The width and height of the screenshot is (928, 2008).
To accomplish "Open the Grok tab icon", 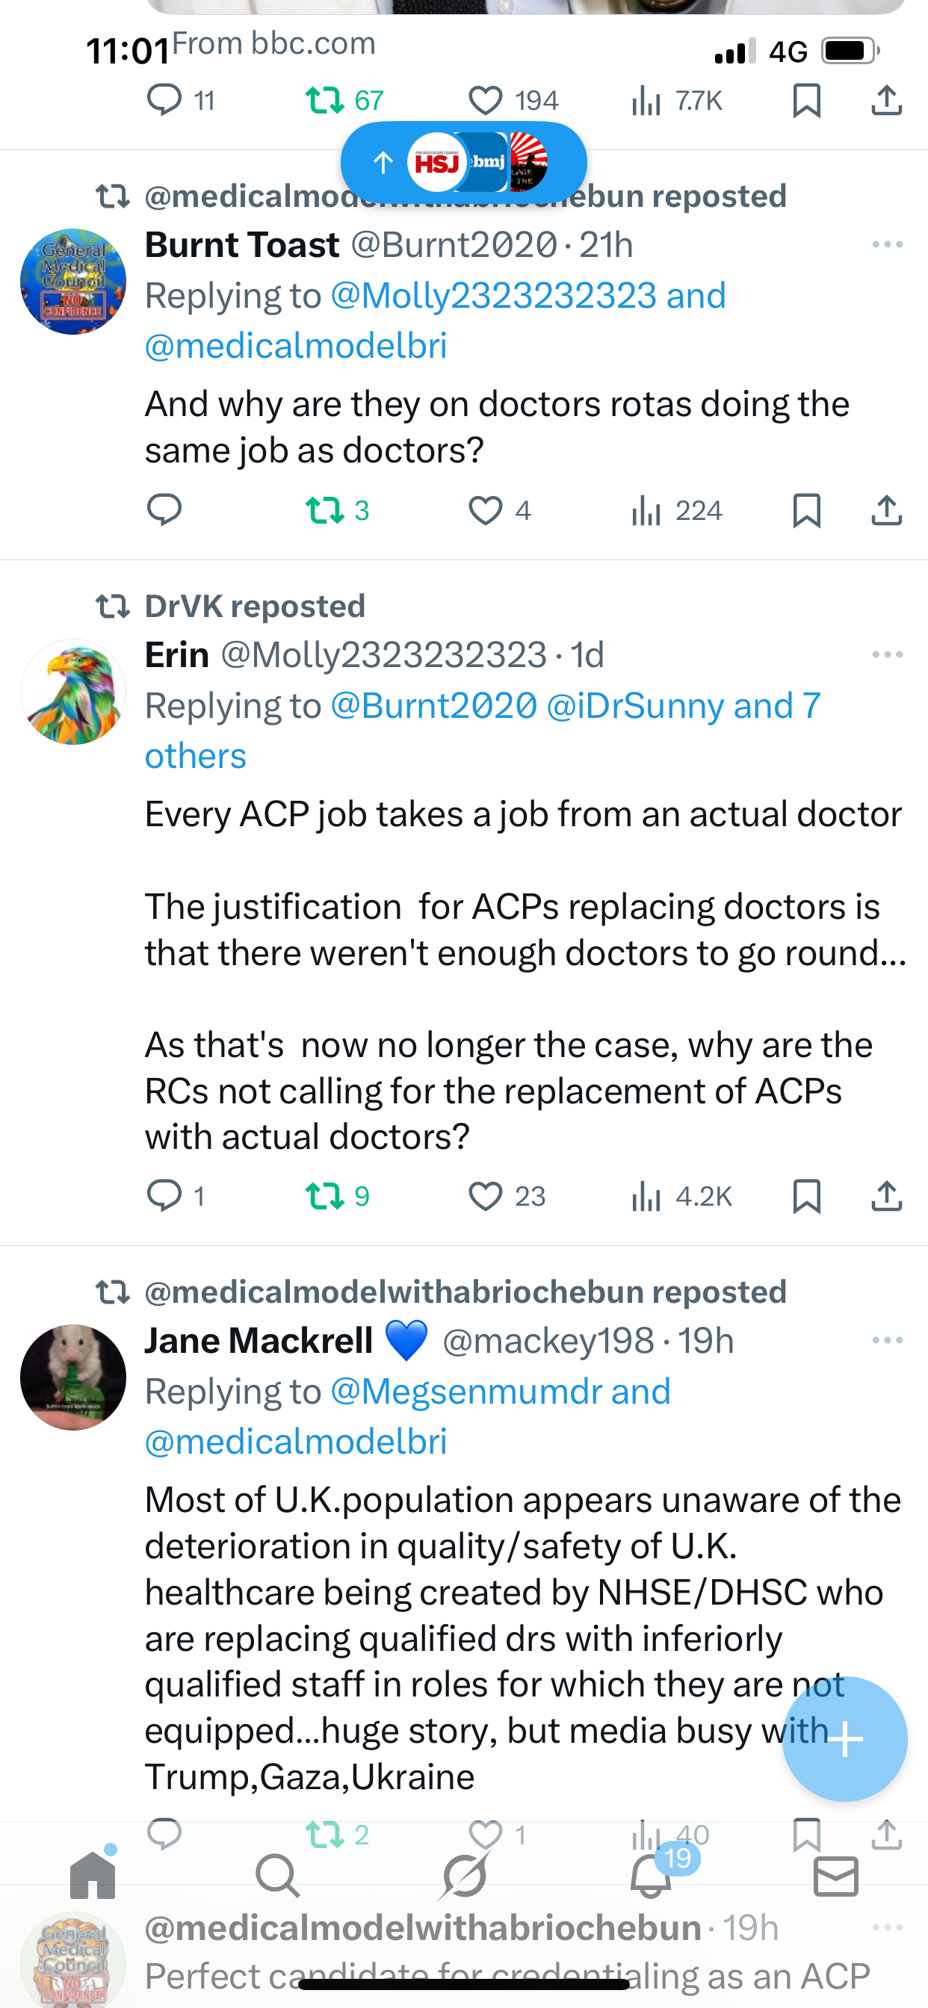I will click(464, 1875).
